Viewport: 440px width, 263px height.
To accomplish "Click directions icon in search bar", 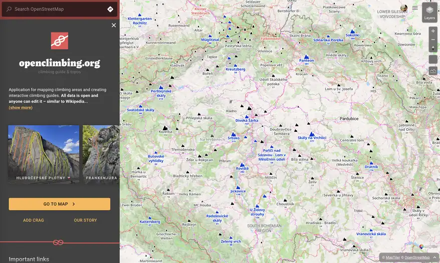I will click(110, 9).
